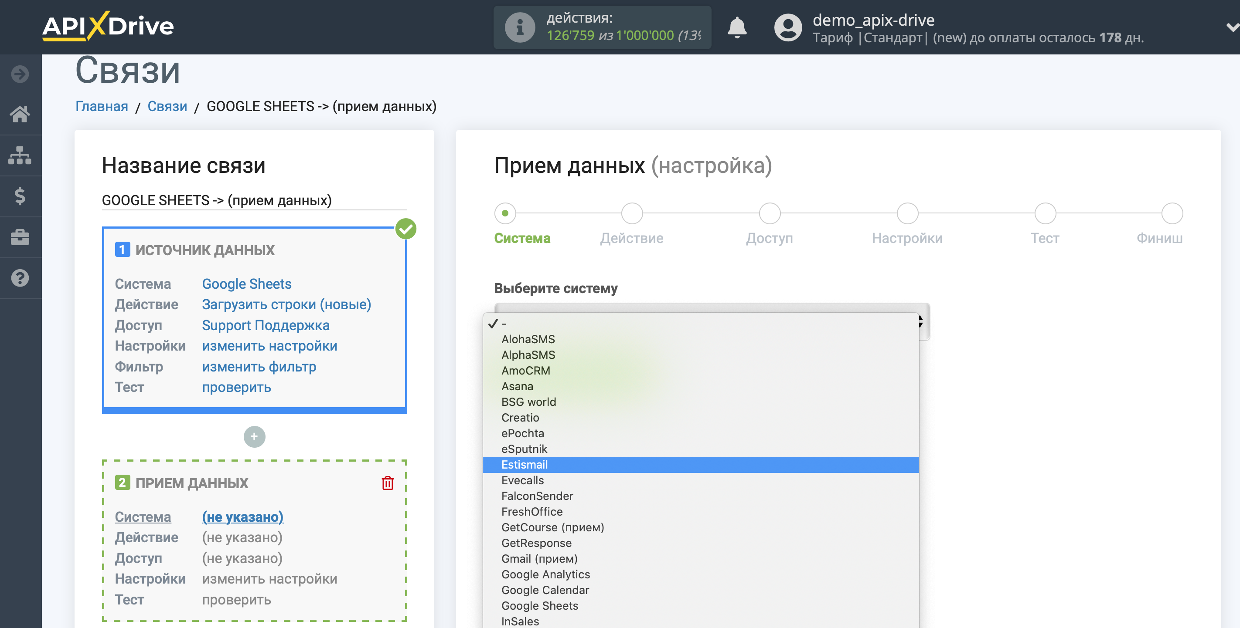1240x628 pixels.
Task: Open the Home icon in the sidebar
Action: (x=20, y=115)
